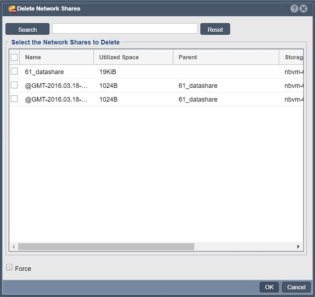Viewport: 315px width, 297px height.
Task: Click the Delete Network Shares title icon
Action: (12, 9)
